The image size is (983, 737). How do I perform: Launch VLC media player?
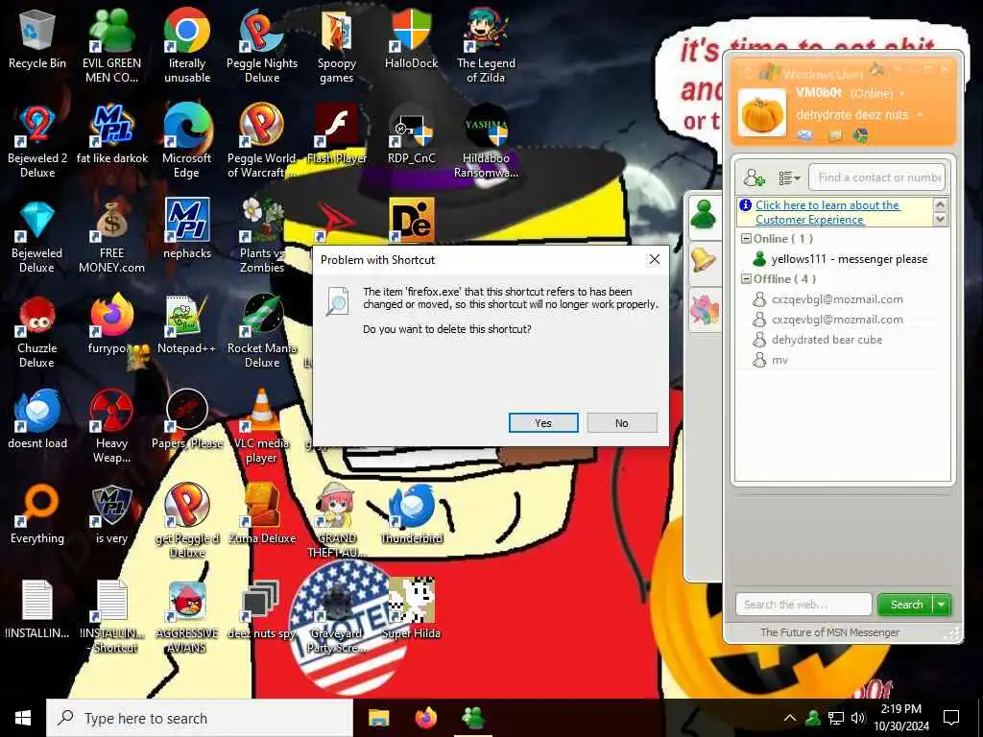coord(262,427)
